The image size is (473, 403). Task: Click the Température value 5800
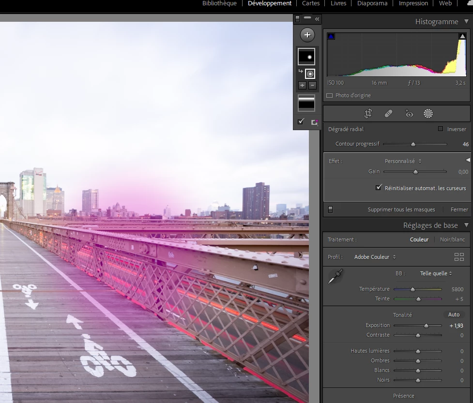(458, 289)
